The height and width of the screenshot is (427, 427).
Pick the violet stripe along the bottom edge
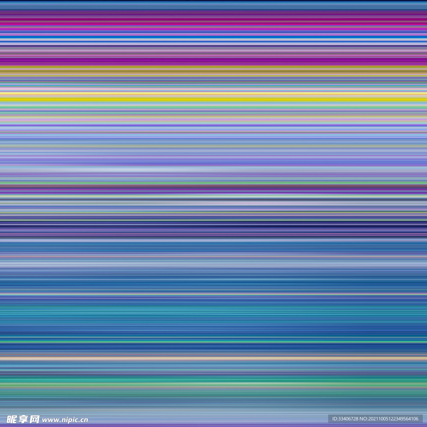(213, 426)
